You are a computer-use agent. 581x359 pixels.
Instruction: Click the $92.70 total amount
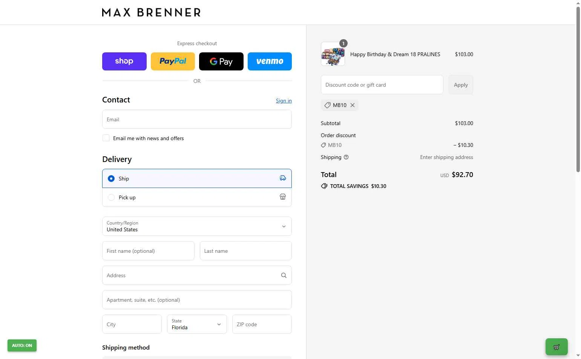coord(462,175)
